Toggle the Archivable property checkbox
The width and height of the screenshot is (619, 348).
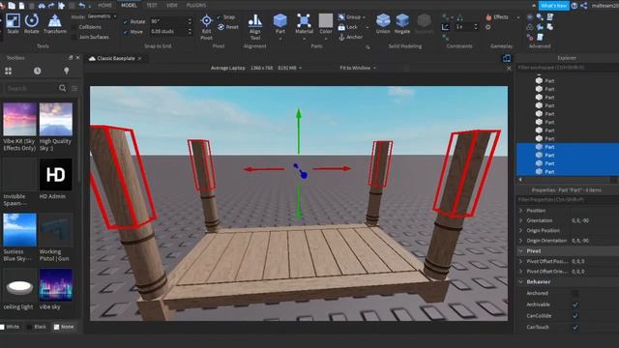click(575, 304)
